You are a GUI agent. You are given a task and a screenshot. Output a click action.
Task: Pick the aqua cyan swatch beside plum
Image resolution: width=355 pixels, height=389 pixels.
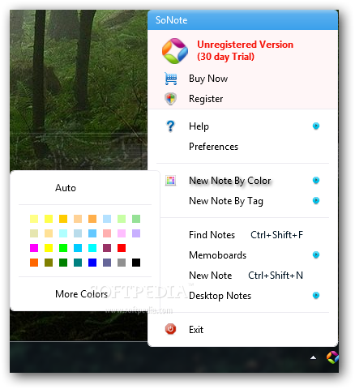(x=92, y=248)
